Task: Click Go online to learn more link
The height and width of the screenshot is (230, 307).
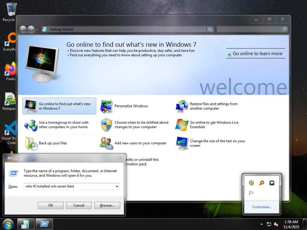Action: tap(255, 54)
